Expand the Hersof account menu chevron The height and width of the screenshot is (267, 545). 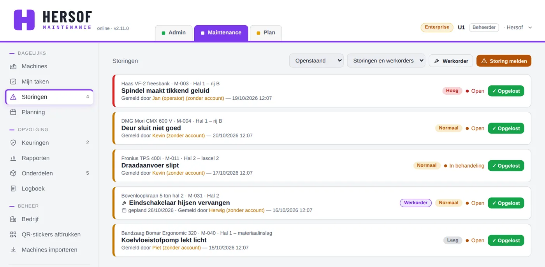[x=530, y=28]
